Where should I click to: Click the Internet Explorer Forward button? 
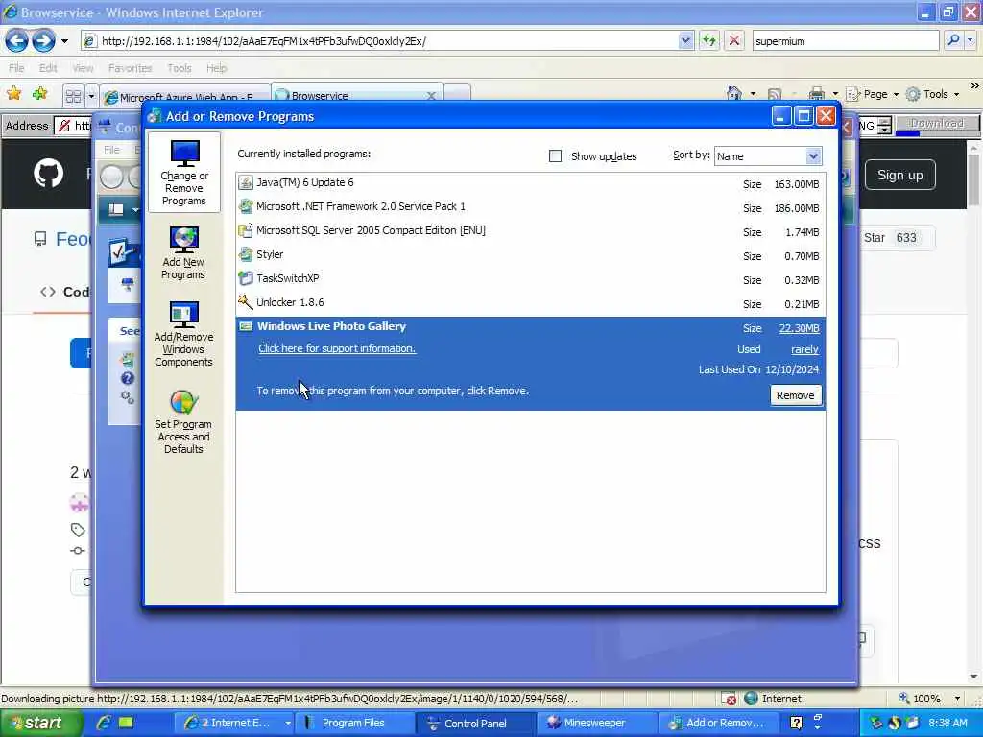(x=43, y=41)
